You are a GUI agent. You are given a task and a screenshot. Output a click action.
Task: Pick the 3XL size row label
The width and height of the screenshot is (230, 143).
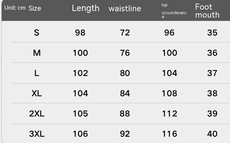tap(37, 134)
